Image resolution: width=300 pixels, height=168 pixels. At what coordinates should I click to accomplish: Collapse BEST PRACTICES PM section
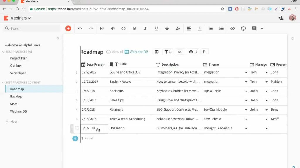[3, 52]
